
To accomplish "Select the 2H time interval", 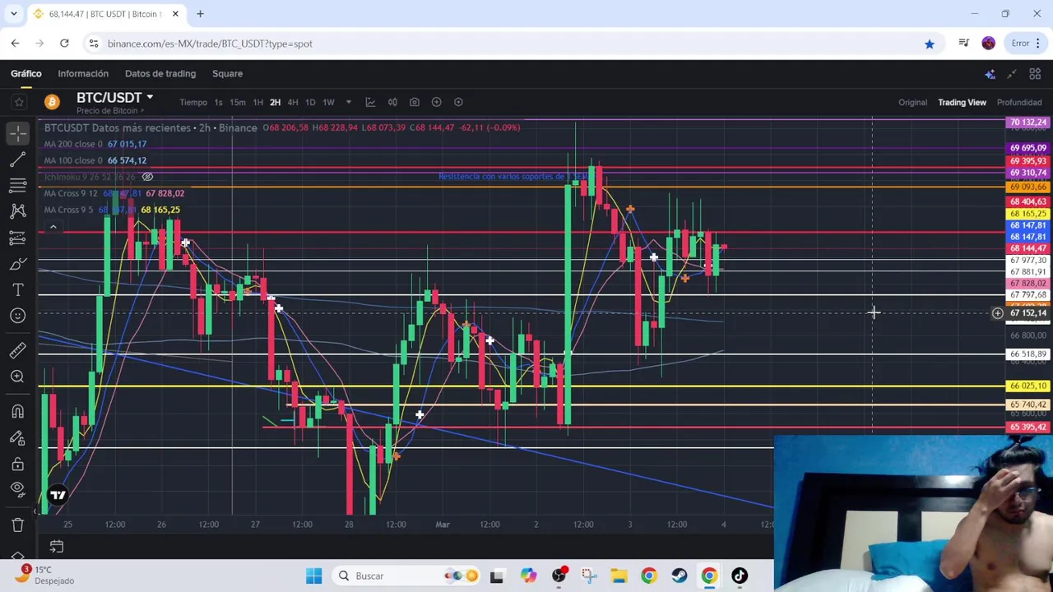I will pyautogui.click(x=275, y=103).
